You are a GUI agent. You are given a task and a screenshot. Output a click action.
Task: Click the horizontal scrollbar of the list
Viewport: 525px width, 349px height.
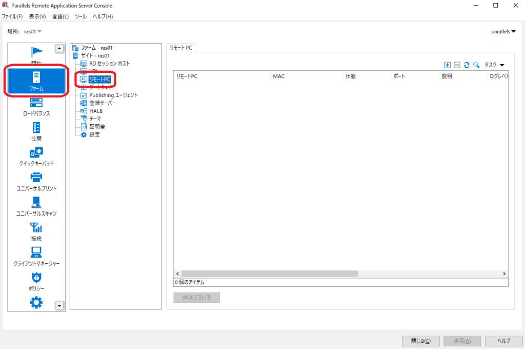coord(267,274)
